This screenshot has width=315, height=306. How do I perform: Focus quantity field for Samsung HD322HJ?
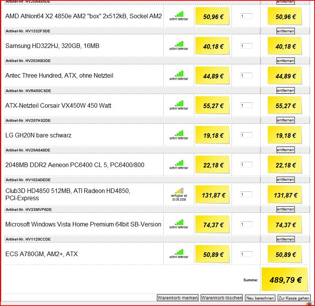coord(246,46)
